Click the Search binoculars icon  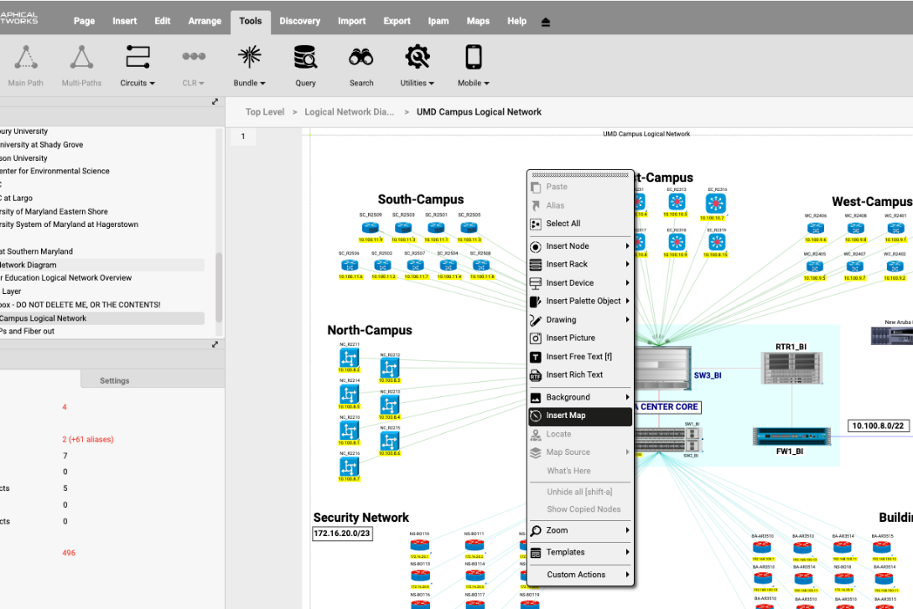click(x=361, y=57)
